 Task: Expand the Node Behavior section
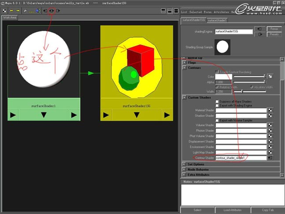click(184, 169)
